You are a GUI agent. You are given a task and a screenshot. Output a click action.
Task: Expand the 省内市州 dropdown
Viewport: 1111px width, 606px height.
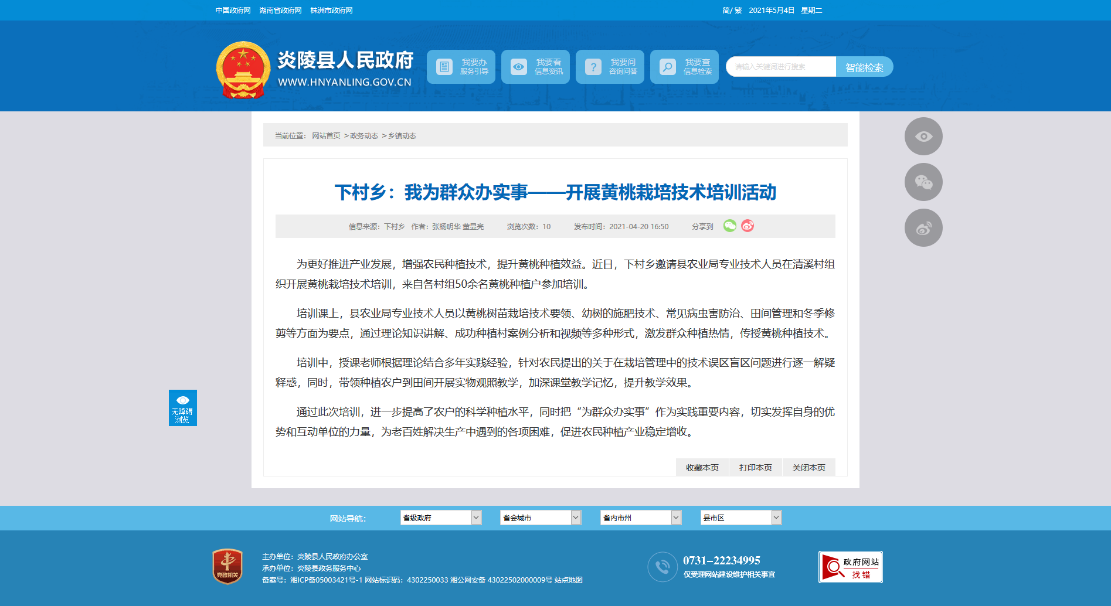click(641, 518)
